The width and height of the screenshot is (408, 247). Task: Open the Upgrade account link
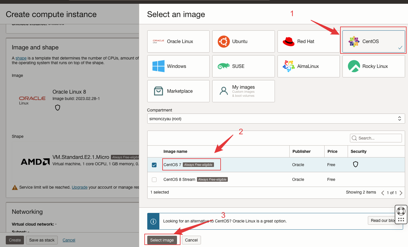[x=79, y=187]
